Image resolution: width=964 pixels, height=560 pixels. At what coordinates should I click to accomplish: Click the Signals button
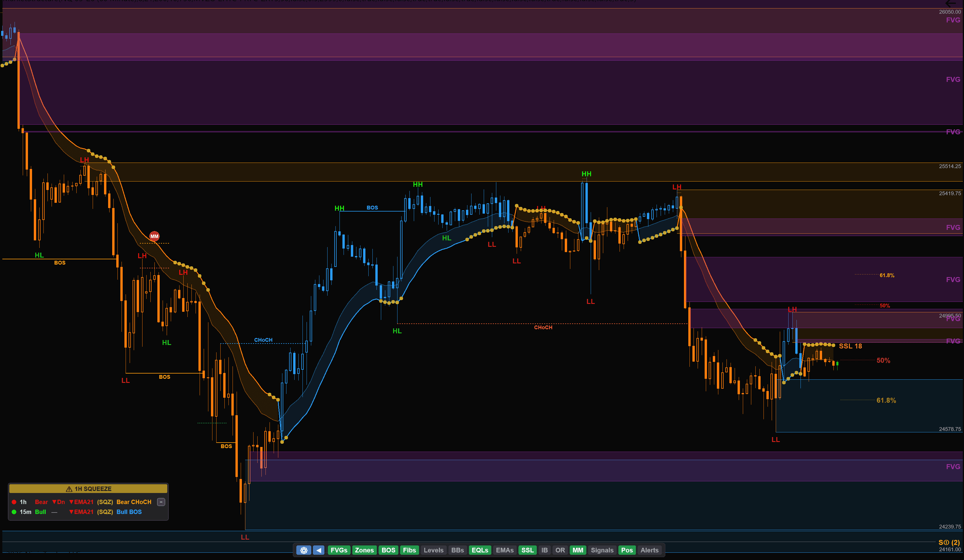tap(602, 550)
